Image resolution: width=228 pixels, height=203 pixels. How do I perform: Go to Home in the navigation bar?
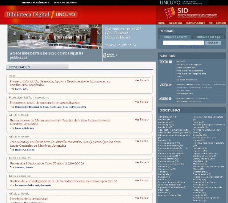(x=161, y=23)
